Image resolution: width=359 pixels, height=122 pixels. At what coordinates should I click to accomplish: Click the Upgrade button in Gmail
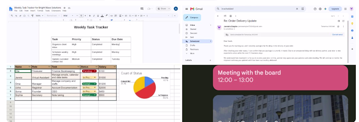pos(335,9)
